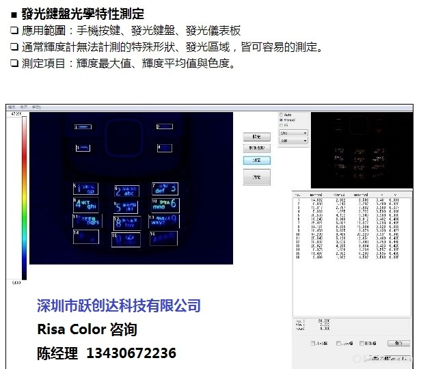Tick the rightmost checkbox under the results
This screenshot has width=421, height=369.
point(362,343)
